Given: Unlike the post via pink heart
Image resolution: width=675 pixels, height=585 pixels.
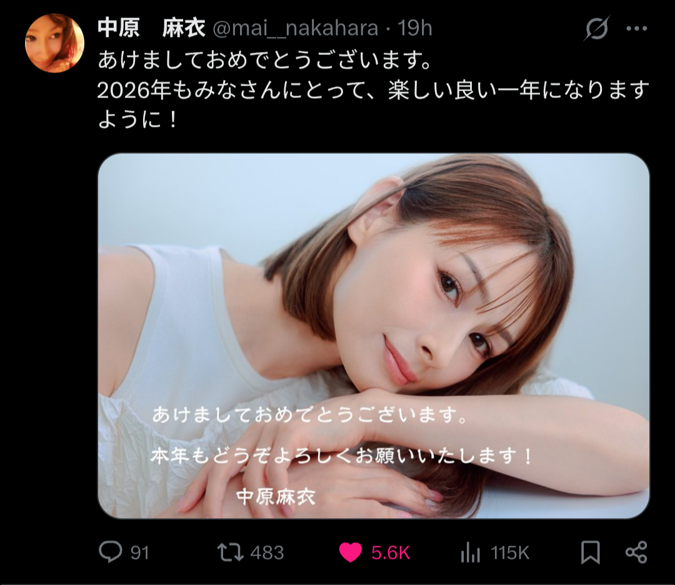Looking at the screenshot, I should [x=351, y=552].
